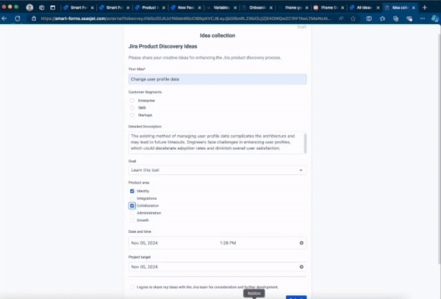This screenshot has width=441, height=299.
Task: Click the Idea collection heading
Action: coord(218,35)
